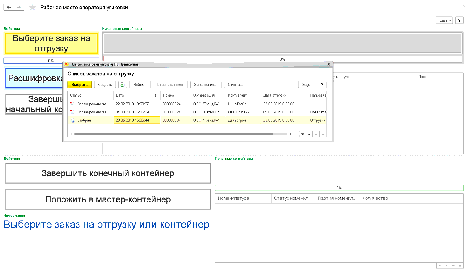Click Завершить конечный контейнер button
Viewport: 469px width, 272px height.
coord(108,173)
